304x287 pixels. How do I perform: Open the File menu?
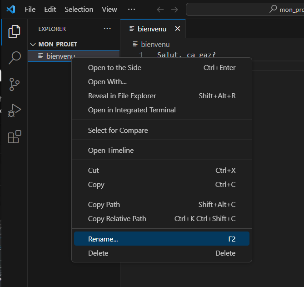[30, 9]
